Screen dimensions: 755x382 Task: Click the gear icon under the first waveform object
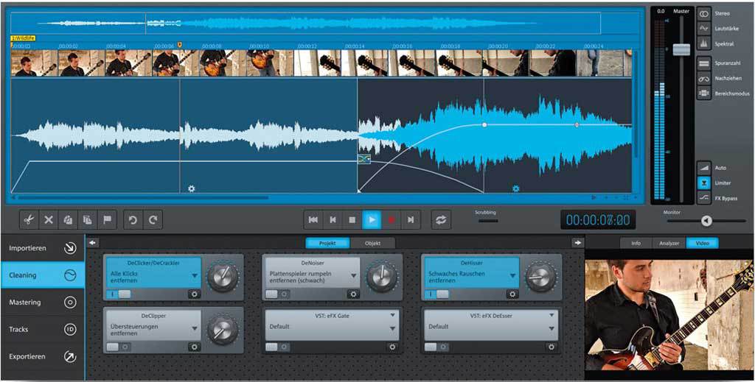[x=191, y=189]
